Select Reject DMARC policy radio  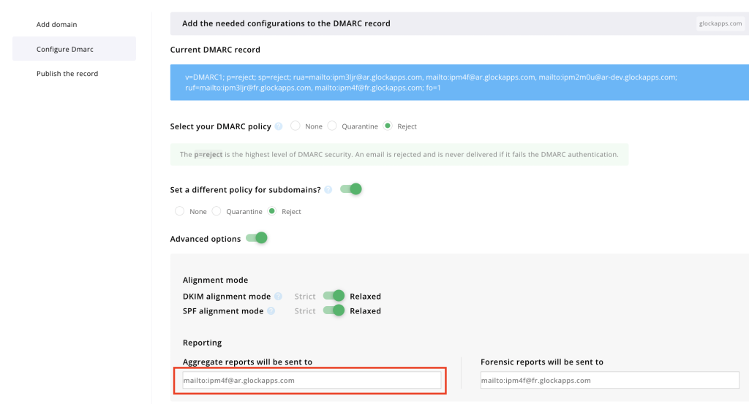coord(388,126)
